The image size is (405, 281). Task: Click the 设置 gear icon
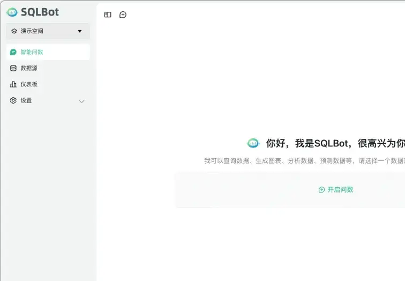pos(13,100)
